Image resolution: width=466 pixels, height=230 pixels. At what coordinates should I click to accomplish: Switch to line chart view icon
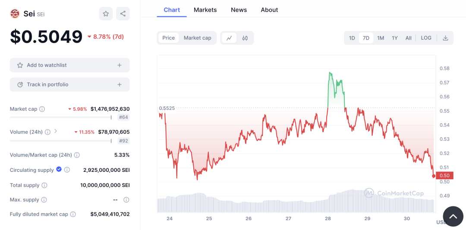229,38
